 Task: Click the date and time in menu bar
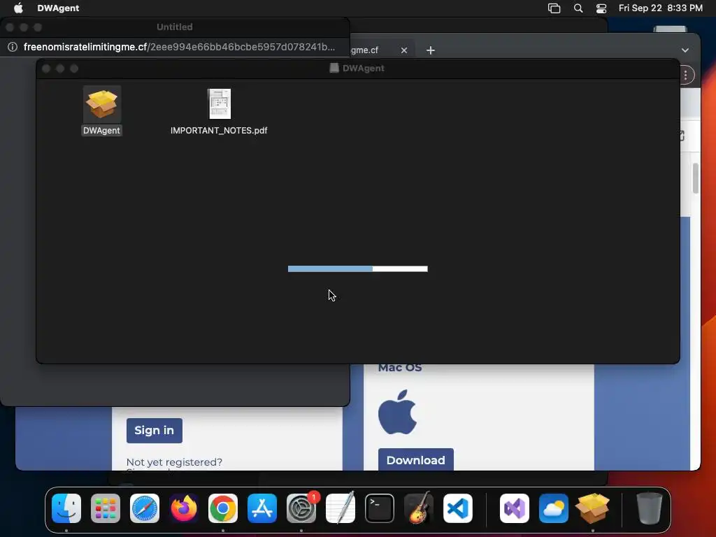click(x=660, y=8)
